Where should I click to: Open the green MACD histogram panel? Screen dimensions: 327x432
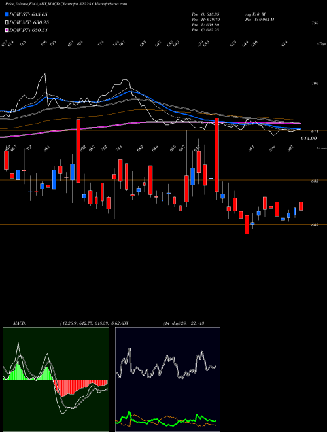(x=56, y=380)
